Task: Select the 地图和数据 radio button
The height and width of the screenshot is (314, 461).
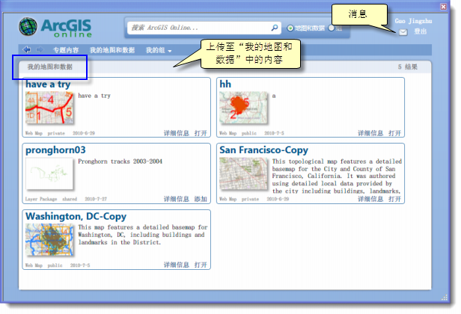Action: point(290,28)
